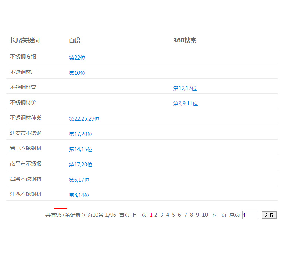Click the 1/96 page indicator text
The height and width of the screenshot is (257, 285).
pos(111,215)
